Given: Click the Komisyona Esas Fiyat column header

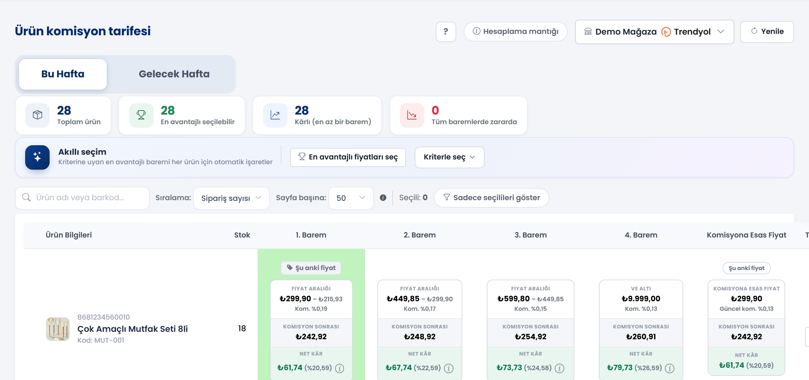Looking at the screenshot, I should click(746, 235).
